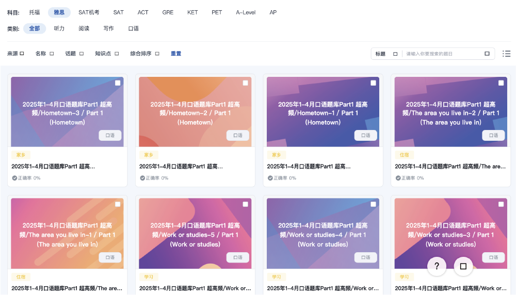Switch subject to 托福
Viewport: 516px width, 295px height.
click(x=35, y=12)
